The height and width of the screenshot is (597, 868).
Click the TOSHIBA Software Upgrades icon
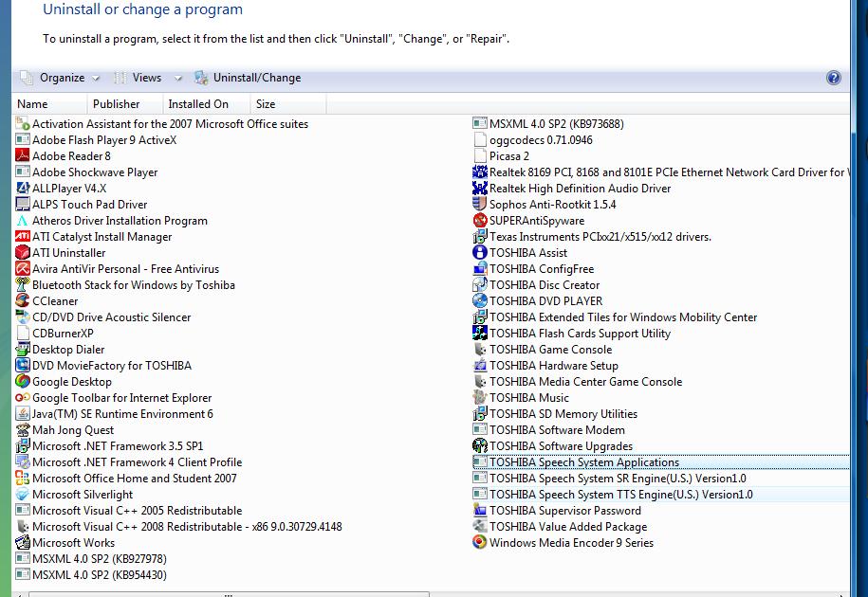479,445
